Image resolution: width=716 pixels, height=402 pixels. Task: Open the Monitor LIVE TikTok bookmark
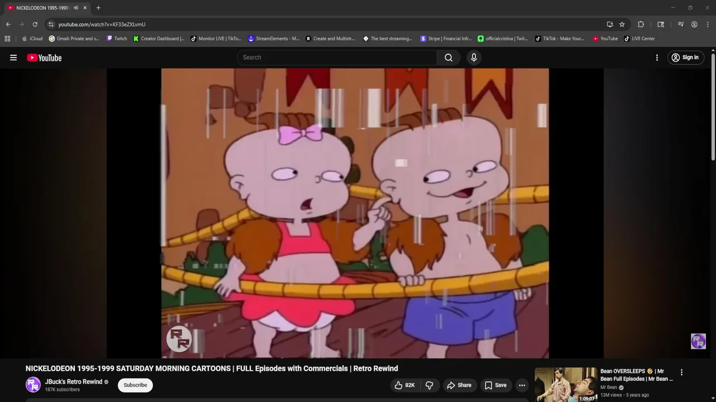(216, 39)
